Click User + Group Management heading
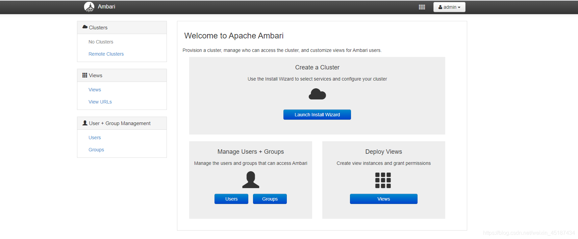578x239 pixels. 122,123
